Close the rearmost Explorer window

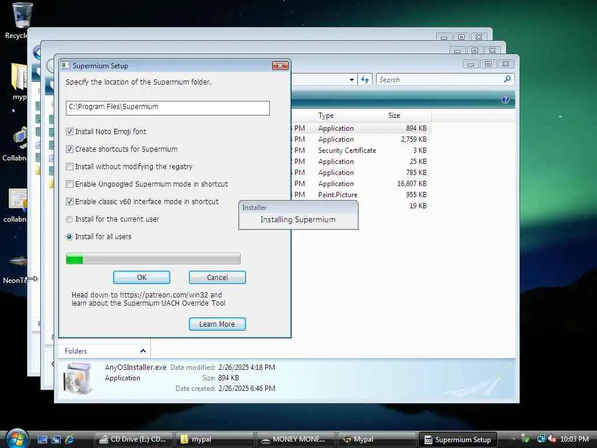pyautogui.click(x=479, y=37)
